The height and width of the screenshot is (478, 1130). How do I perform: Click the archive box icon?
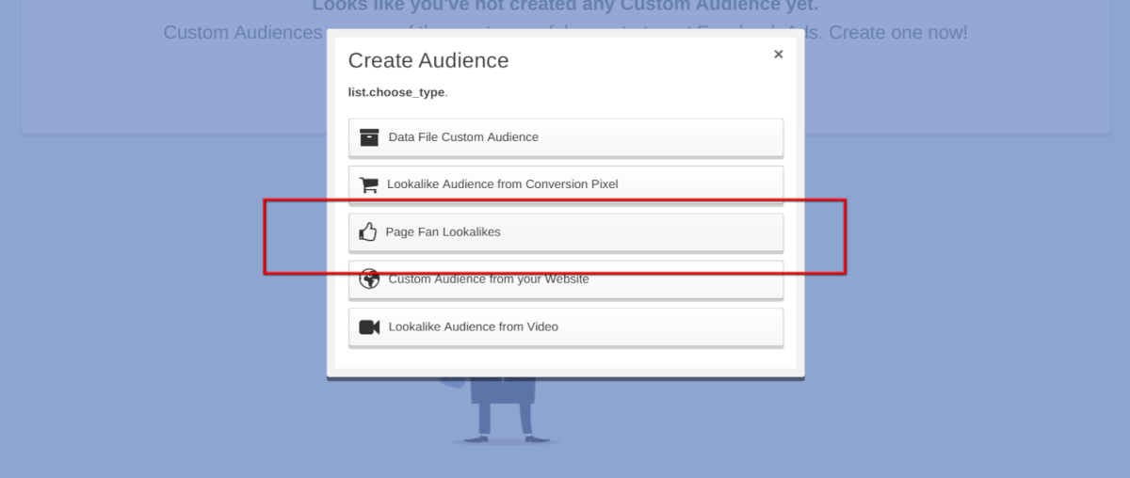369,137
